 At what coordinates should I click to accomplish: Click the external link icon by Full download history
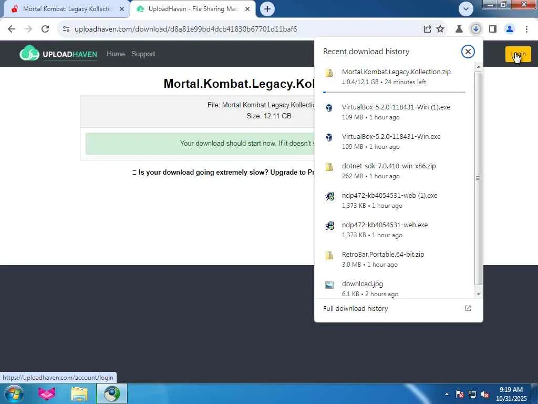coord(468,308)
